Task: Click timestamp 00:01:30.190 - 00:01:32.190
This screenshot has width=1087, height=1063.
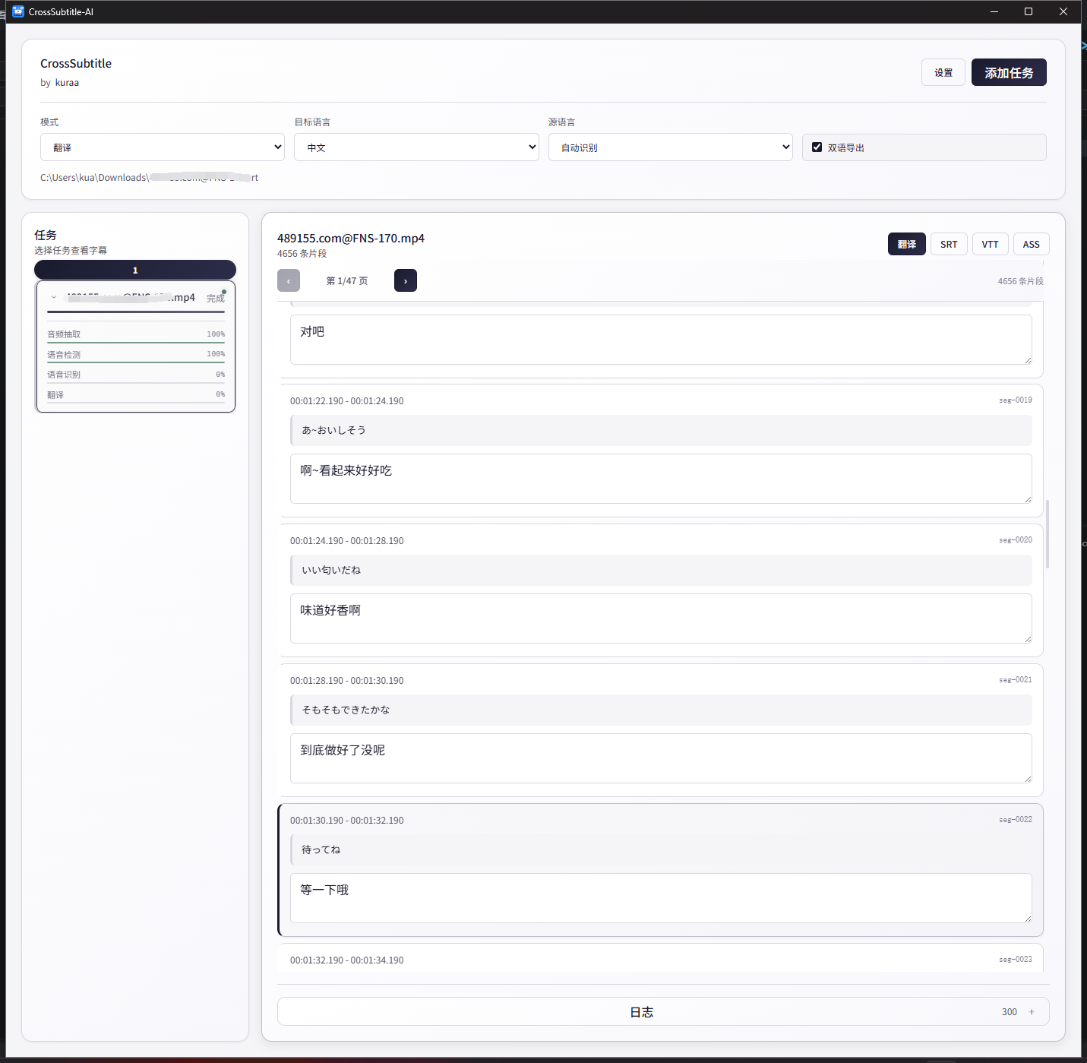Action: click(x=347, y=820)
